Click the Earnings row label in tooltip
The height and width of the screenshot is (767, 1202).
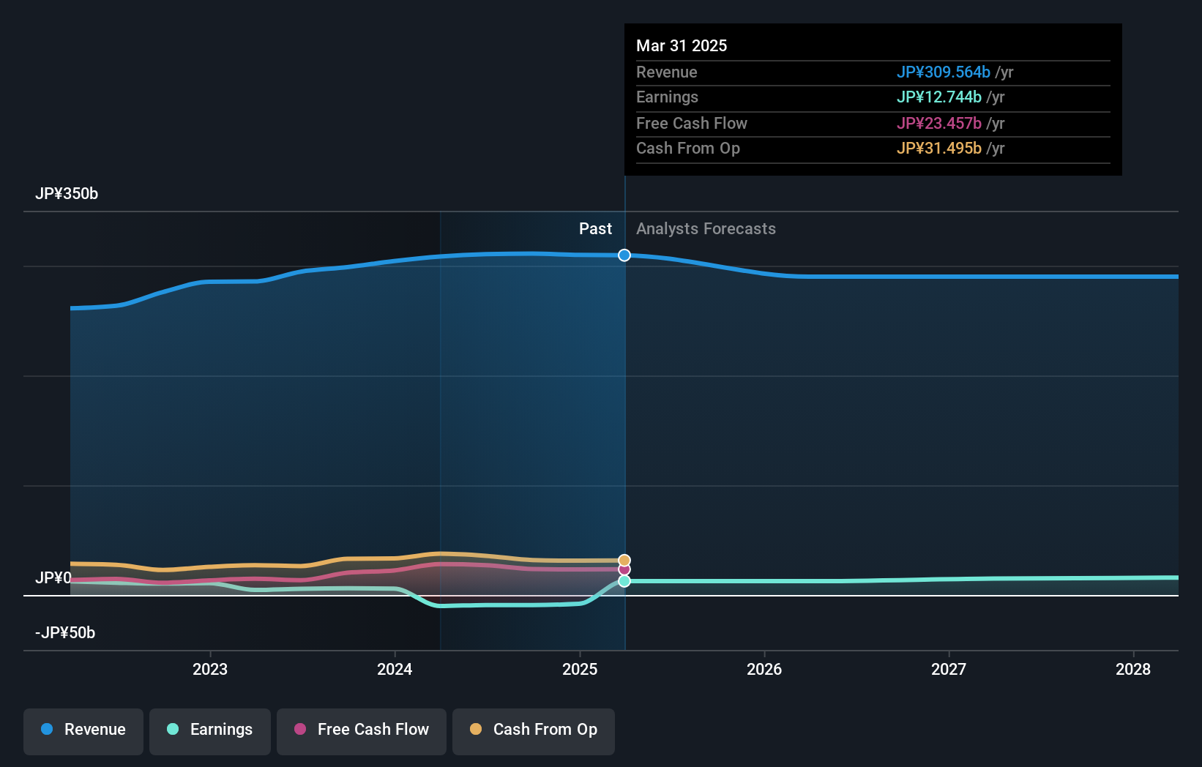667,97
